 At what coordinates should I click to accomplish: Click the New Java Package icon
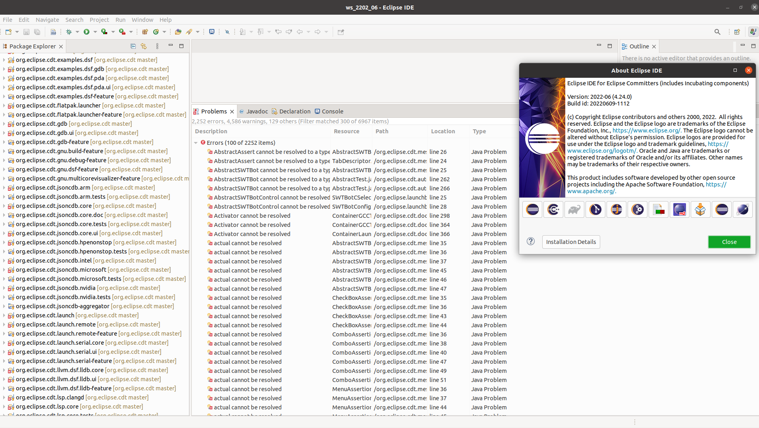pyautogui.click(x=145, y=32)
